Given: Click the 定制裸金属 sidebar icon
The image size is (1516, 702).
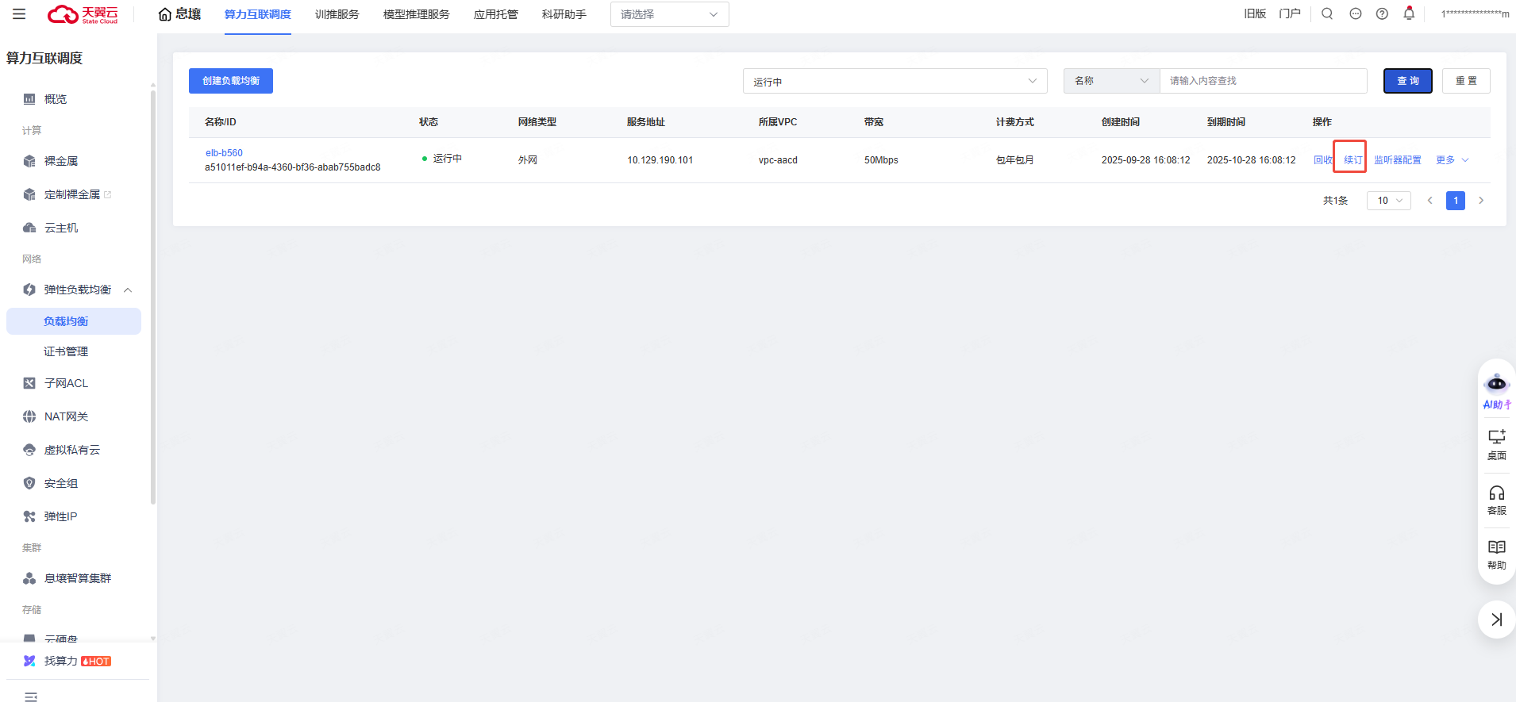Looking at the screenshot, I should coord(29,194).
